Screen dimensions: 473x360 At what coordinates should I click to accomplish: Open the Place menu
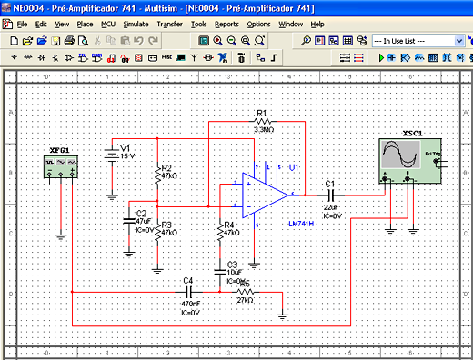pos(85,25)
